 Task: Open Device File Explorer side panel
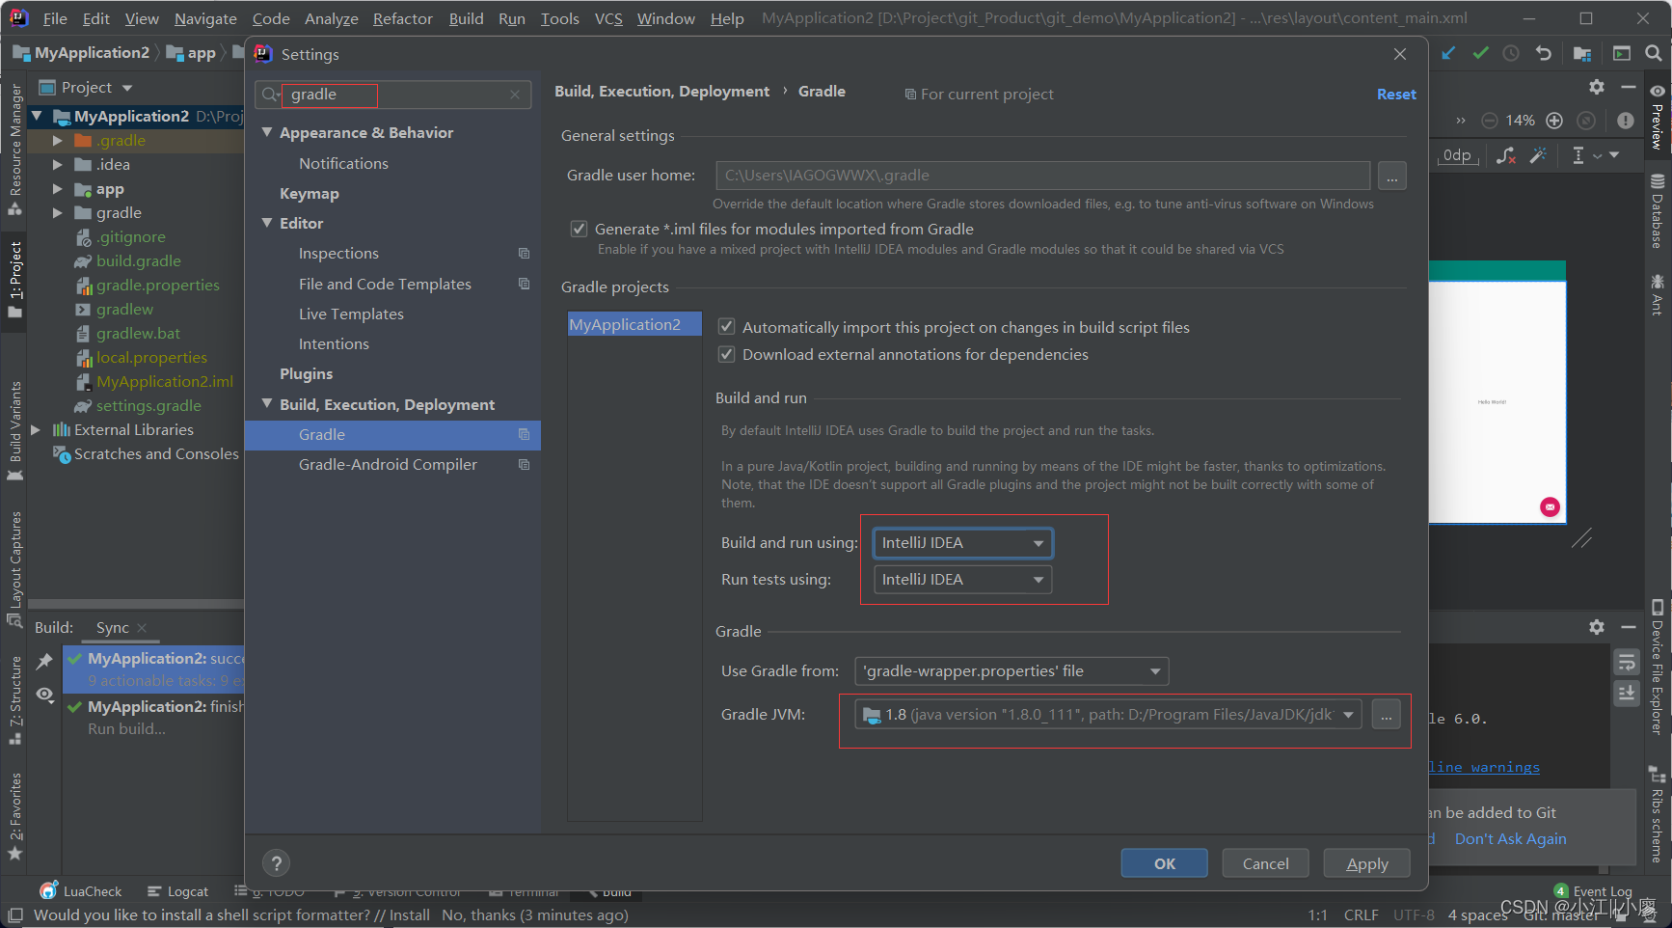[x=1657, y=669]
